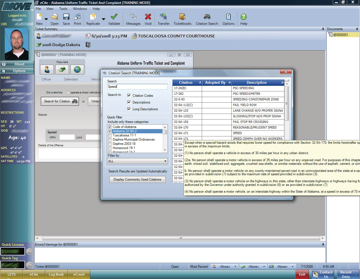Viewport: 360px width, 279px height.
Task: Open Citation Search binoculars tool
Action: coord(207,17)
